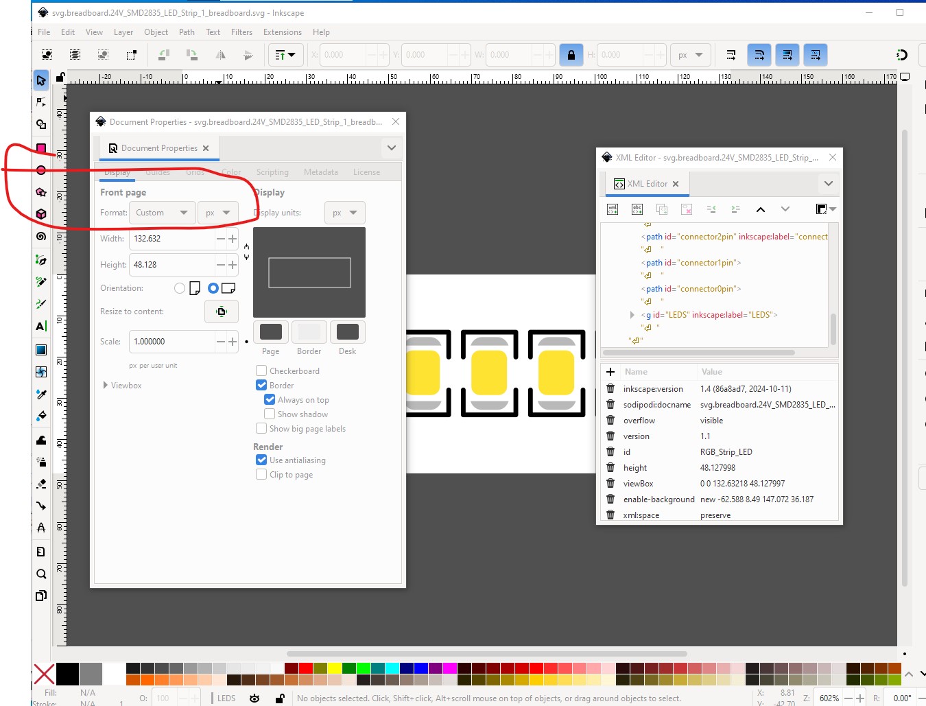Choose the Node edit tool
The height and width of the screenshot is (706, 926).
coord(41,102)
